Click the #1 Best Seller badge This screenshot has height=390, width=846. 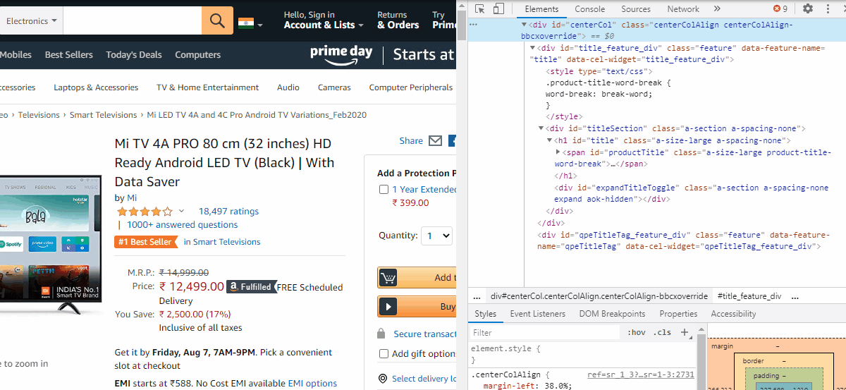(145, 242)
